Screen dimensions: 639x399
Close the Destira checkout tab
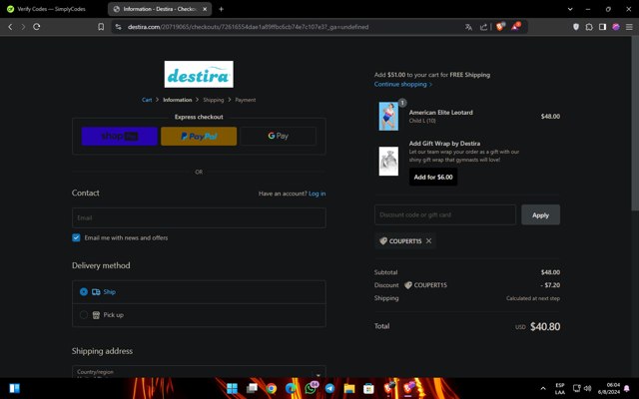pos(205,9)
